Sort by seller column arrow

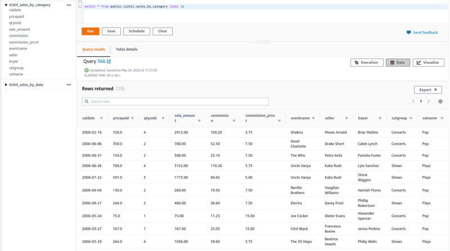[x=346, y=118]
